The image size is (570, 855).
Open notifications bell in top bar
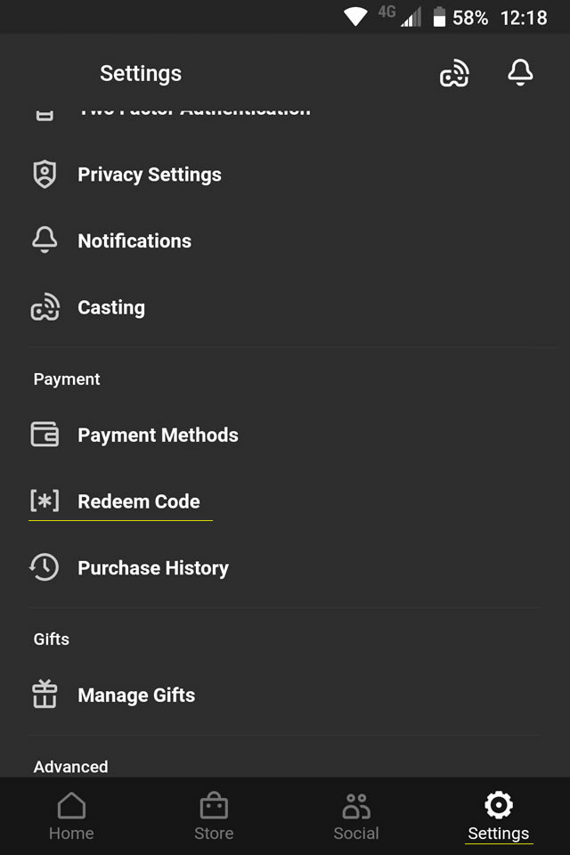[x=520, y=72]
